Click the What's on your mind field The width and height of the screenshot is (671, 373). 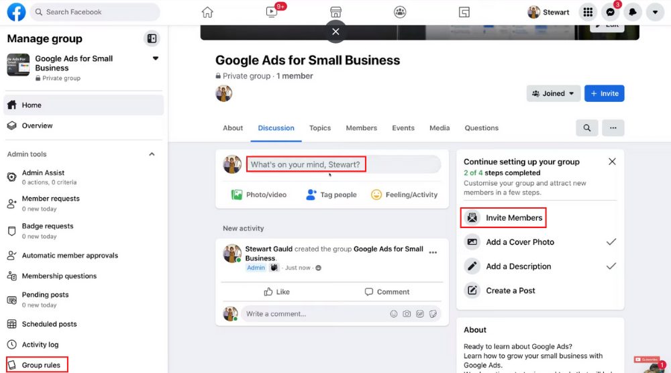point(343,164)
